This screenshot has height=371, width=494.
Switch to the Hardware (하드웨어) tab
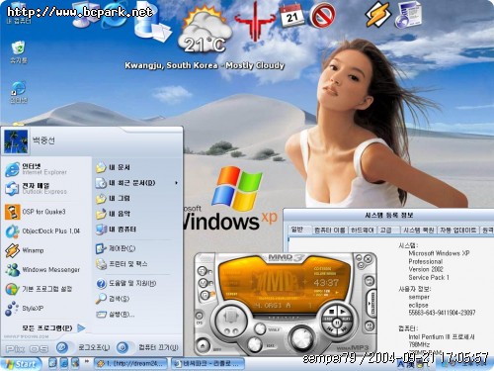362,230
